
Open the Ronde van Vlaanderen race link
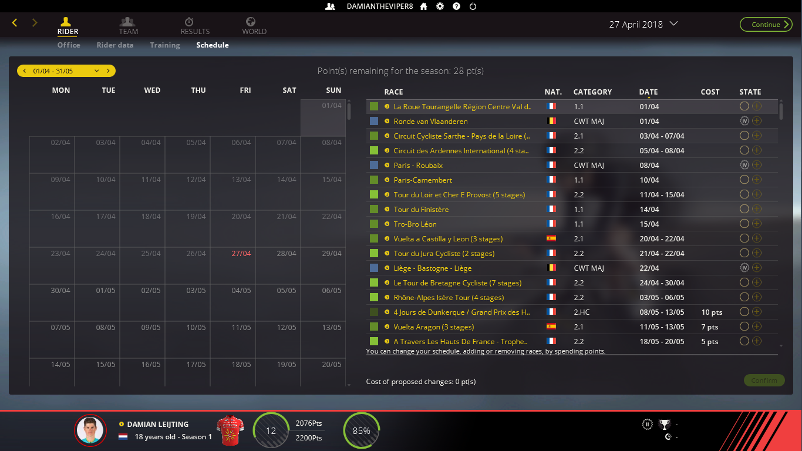[x=430, y=122]
